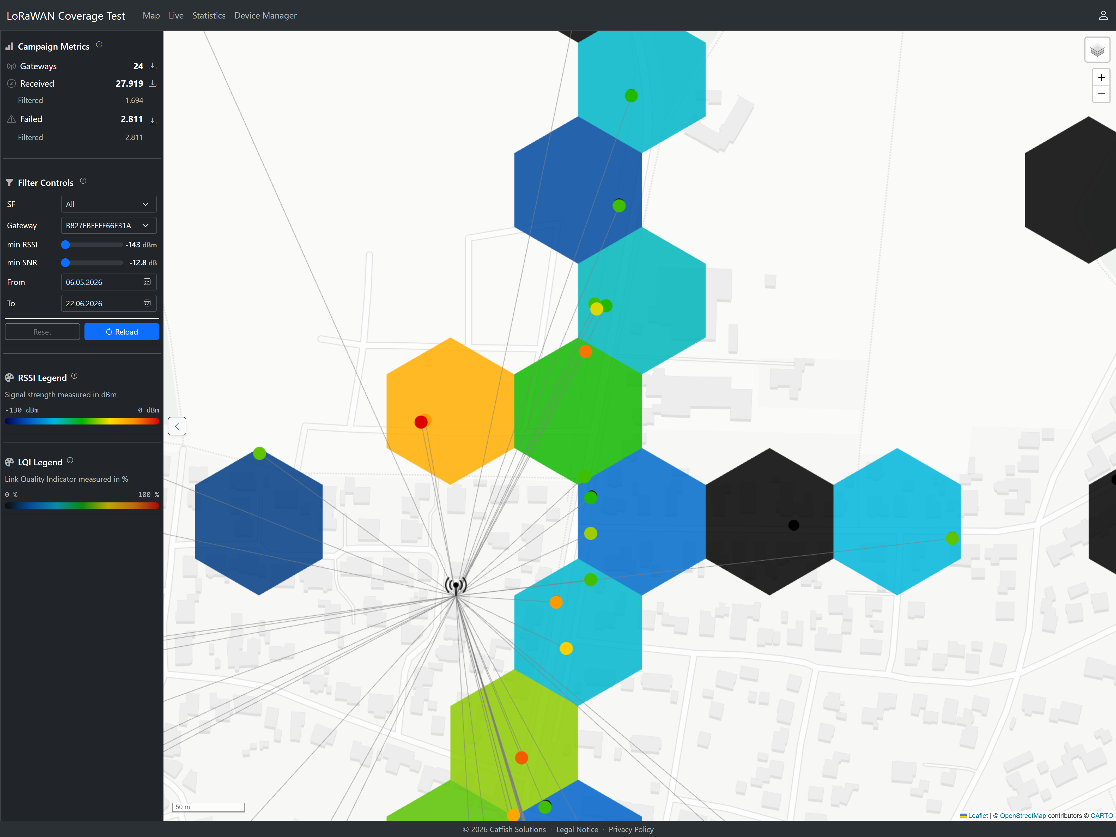This screenshot has width=1116, height=837.
Task: Click the RSSI legend color gradient bar
Action: pos(82,421)
